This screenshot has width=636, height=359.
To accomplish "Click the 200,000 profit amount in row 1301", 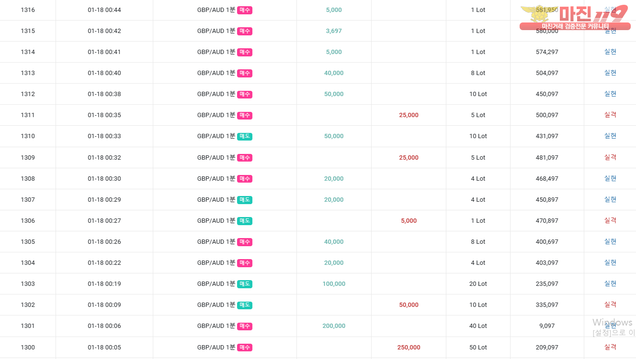I will [334, 326].
